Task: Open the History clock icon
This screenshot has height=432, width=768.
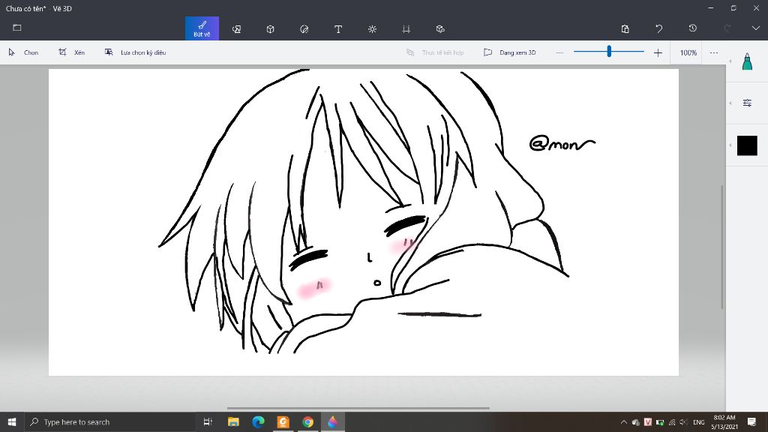Action: 692,28
